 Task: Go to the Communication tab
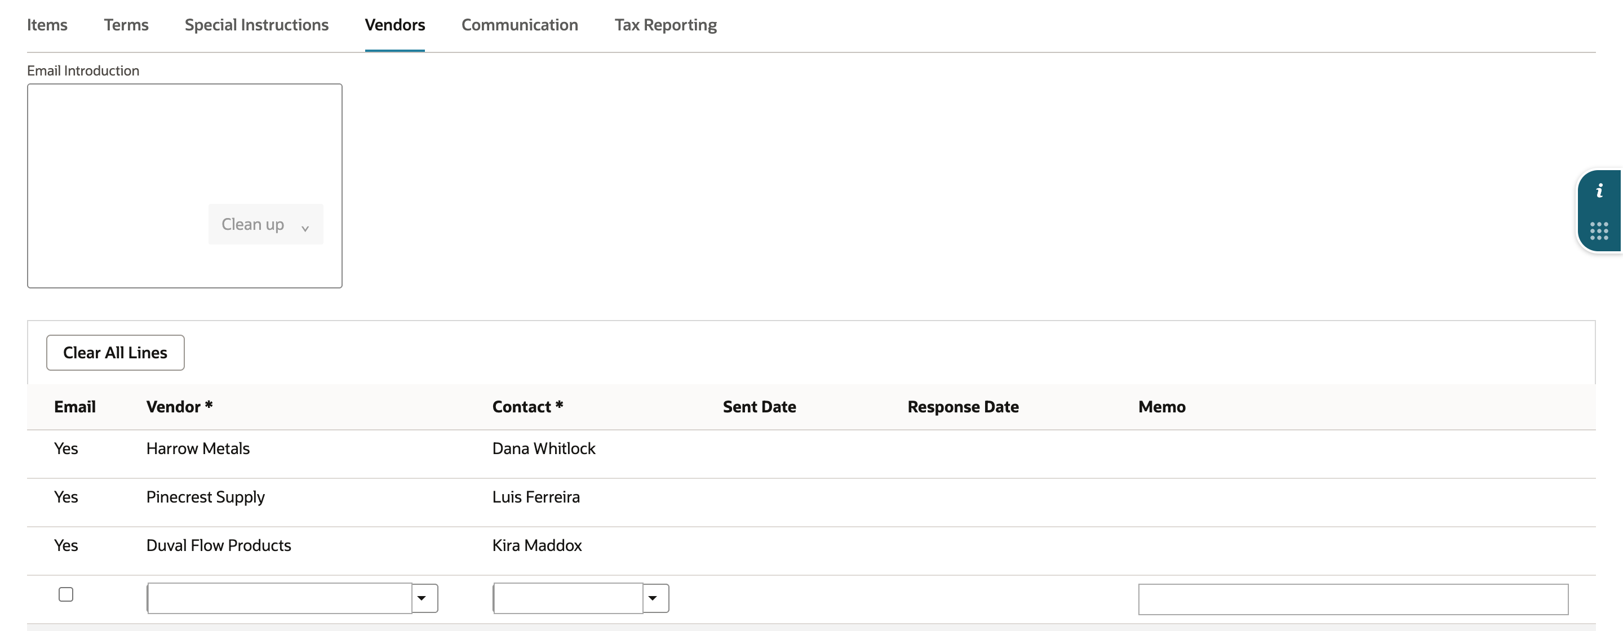(x=520, y=25)
